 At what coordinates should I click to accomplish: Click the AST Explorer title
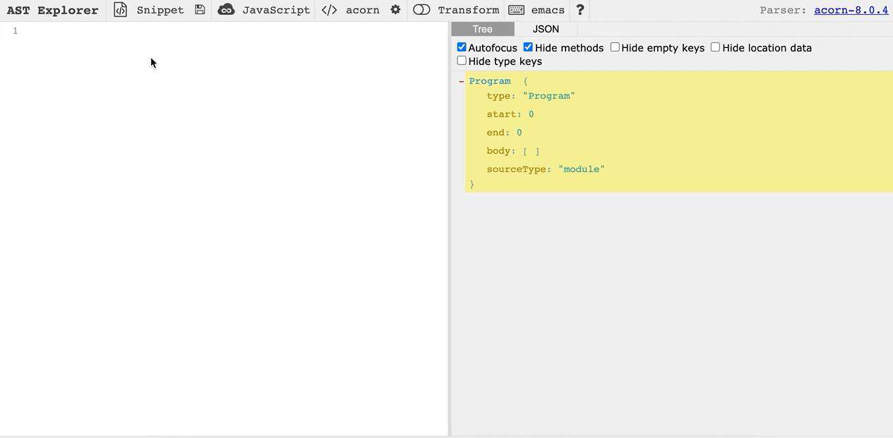[53, 10]
